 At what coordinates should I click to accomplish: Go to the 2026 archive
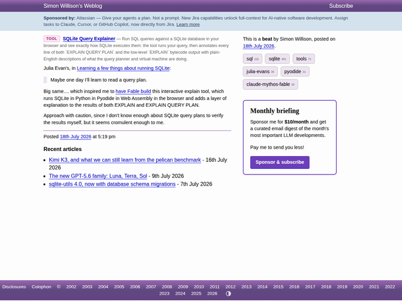pyautogui.click(x=212, y=294)
